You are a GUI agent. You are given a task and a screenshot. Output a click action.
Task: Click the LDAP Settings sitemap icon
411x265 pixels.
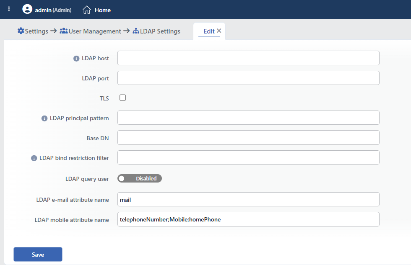pos(136,31)
